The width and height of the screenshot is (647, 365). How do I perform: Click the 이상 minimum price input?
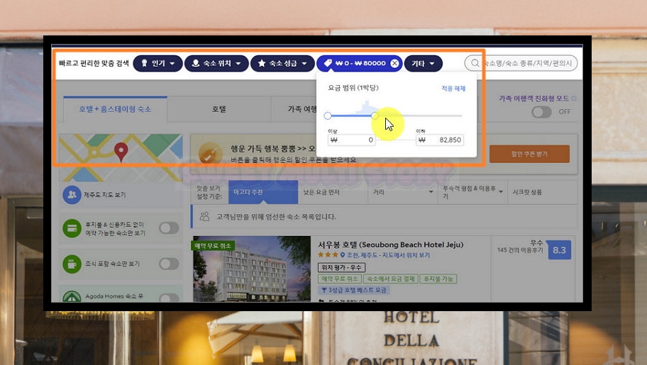tap(352, 140)
